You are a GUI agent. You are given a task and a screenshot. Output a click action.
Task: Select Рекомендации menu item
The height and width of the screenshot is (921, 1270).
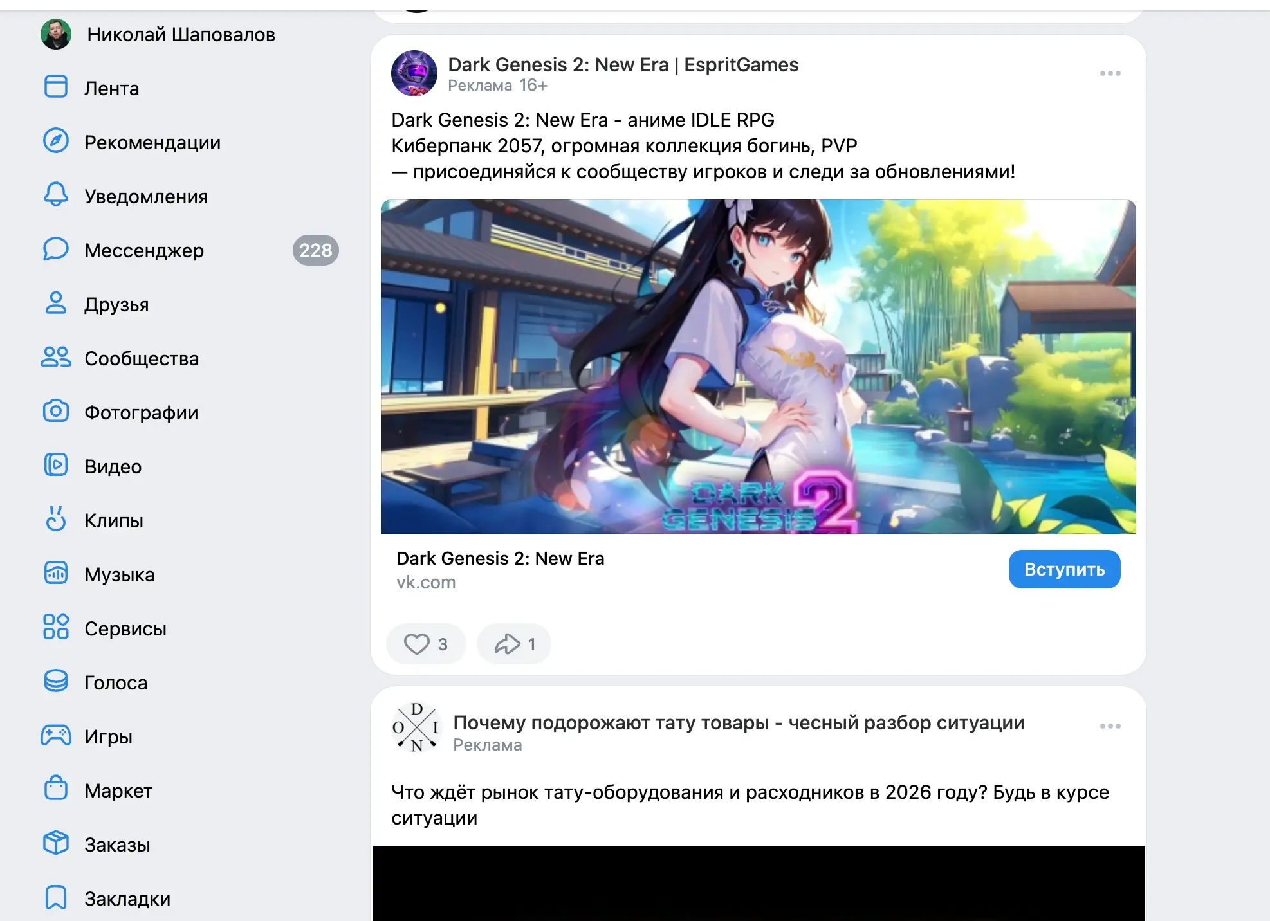coord(152,142)
